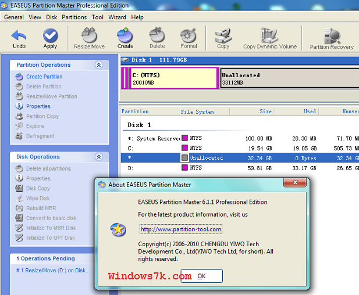Image resolution: width=359 pixels, height=295 pixels.
Task: Launch Partition Recovery from toolbar
Action: click(x=332, y=35)
